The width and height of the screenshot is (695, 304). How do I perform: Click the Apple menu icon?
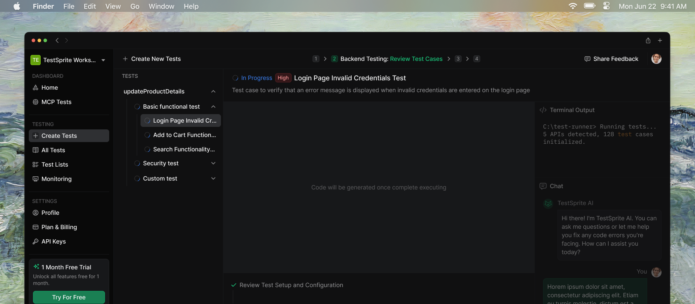(17, 6)
